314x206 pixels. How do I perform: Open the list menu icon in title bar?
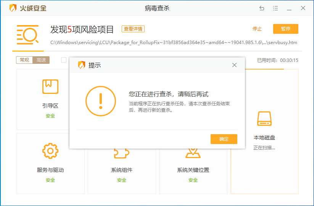pyautogui.click(x=275, y=8)
